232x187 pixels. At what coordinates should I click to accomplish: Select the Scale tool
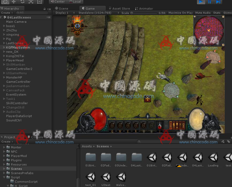coord(31,2)
